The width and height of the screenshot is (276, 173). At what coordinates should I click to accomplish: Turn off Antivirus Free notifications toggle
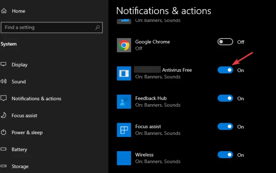point(225,70)
